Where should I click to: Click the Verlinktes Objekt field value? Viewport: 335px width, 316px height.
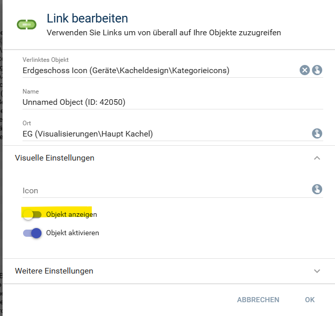126,71
